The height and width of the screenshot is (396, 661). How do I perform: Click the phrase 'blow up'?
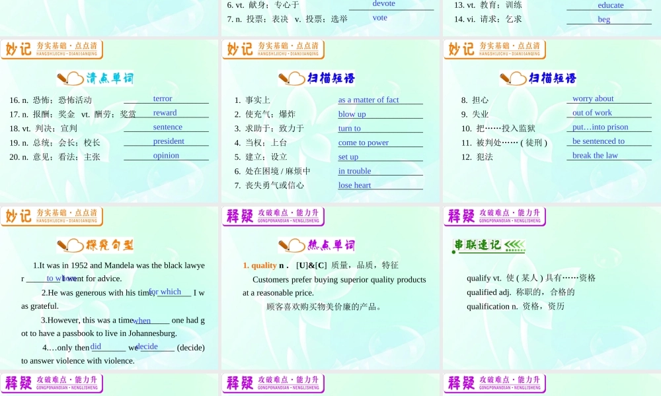(x=352, y=114)
